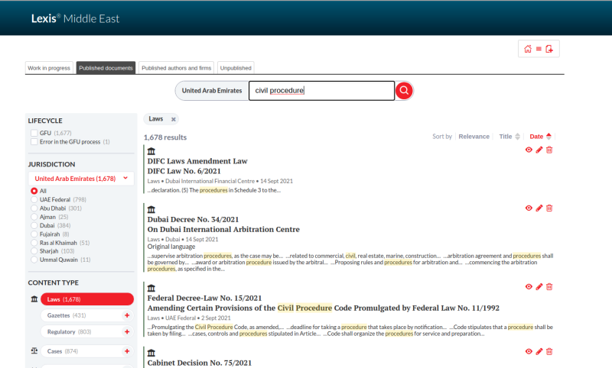Click the red search magnifier button

coord(404,90)
